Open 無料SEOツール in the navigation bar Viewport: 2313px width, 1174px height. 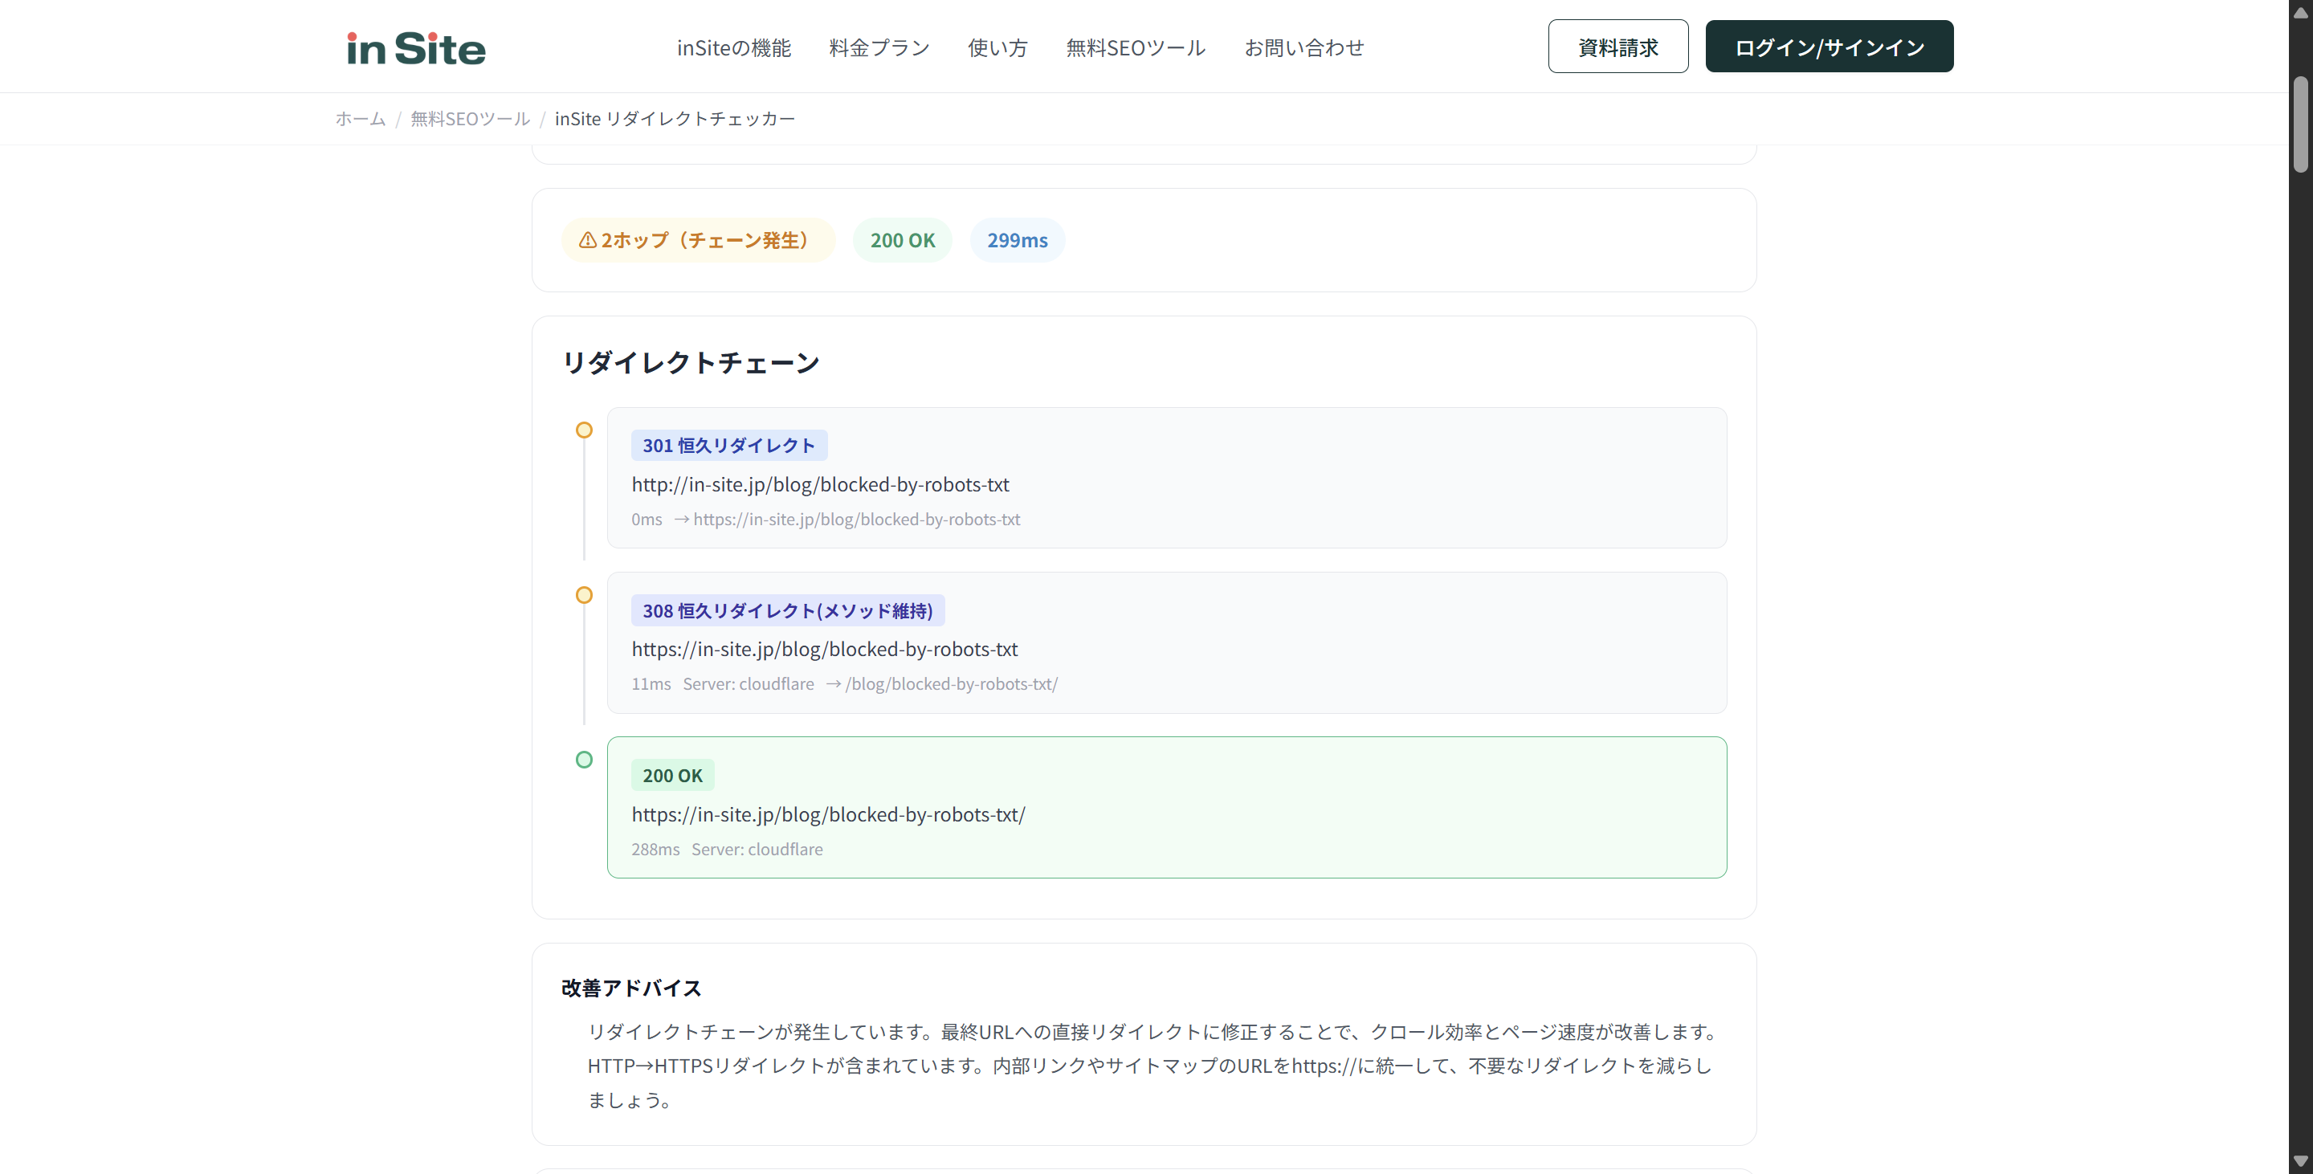[x=1135, y=48]
